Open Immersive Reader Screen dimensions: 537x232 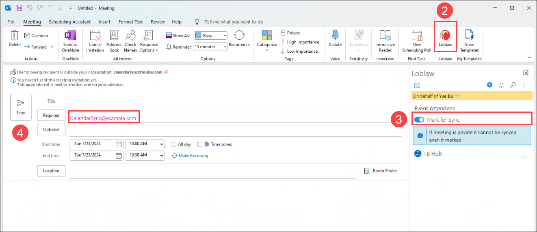pyautogui.click(x=385, y=41)
